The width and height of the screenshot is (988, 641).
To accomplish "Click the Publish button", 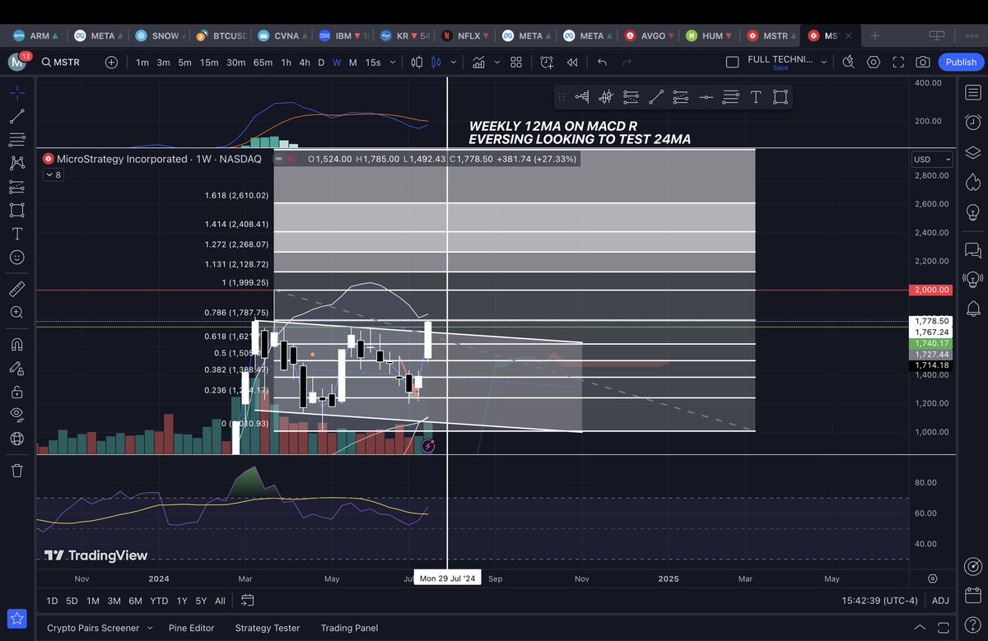I will (960, 62).
